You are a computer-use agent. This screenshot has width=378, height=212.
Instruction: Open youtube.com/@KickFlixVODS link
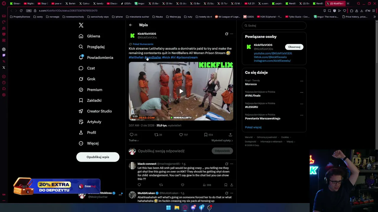click(x=273, y=53)
